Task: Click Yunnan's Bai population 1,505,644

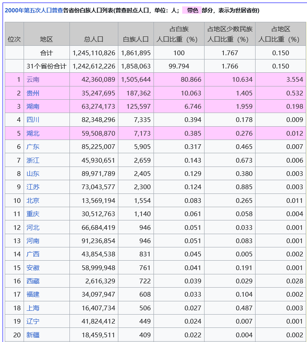Action: [x=135, y=79]
